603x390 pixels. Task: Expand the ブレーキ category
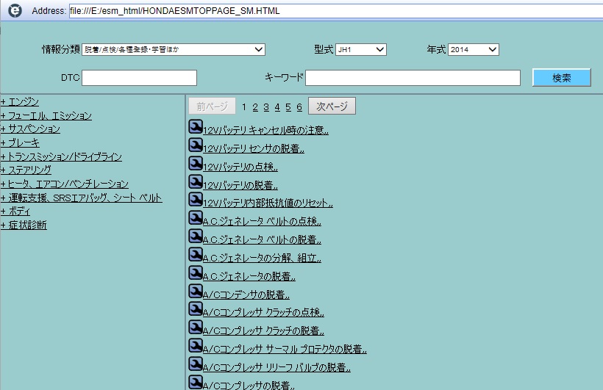point(20,143)
